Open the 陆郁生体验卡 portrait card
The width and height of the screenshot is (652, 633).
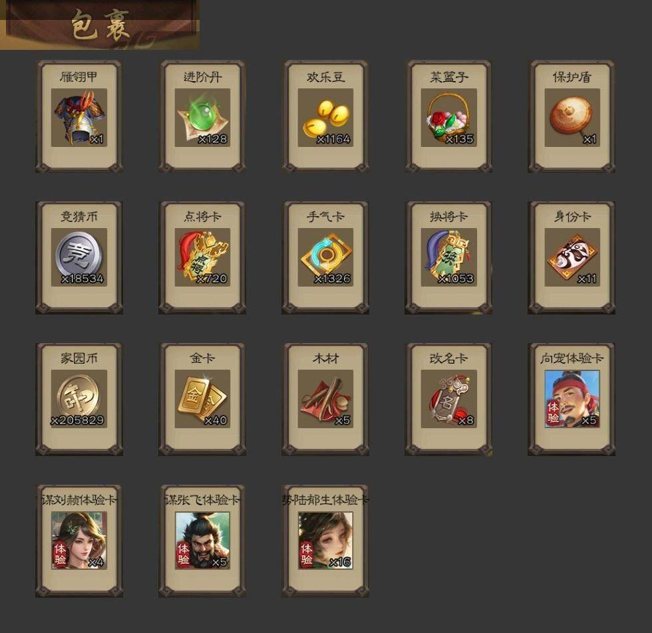tap(325, 541)
